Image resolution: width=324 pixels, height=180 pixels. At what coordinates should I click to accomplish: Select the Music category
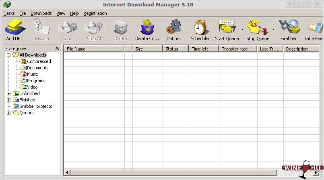[x=32, y=74]
